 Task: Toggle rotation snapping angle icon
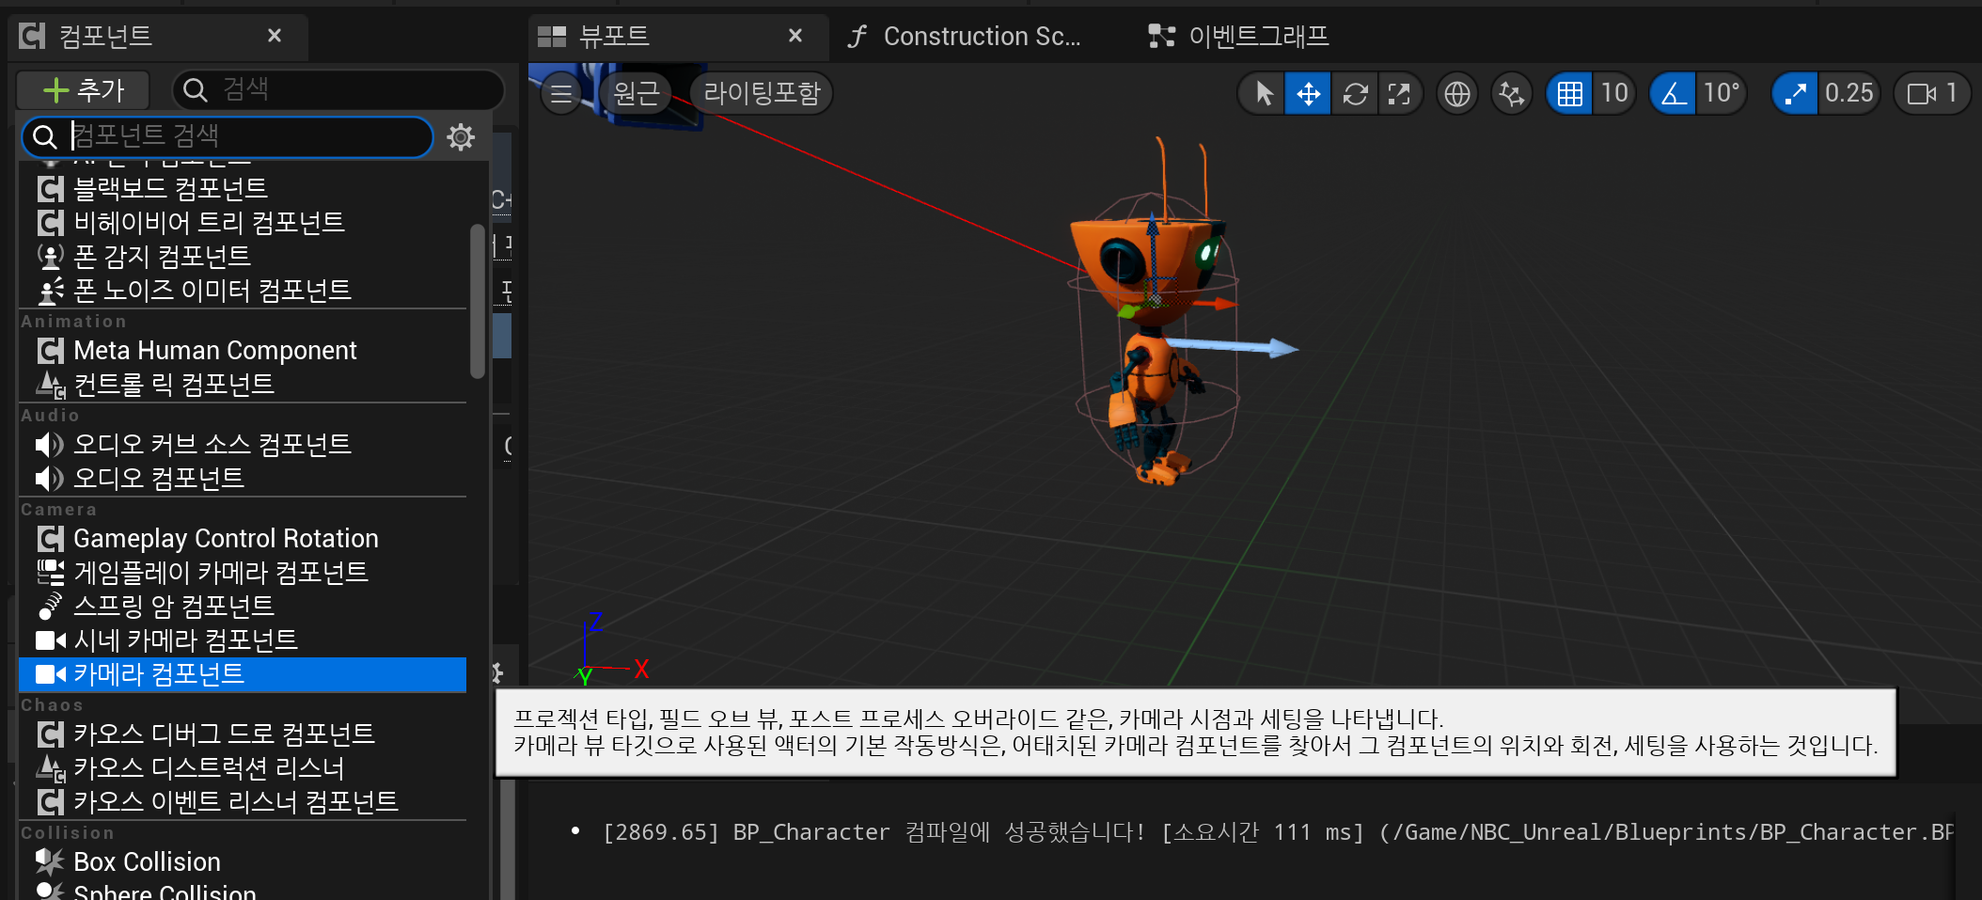[x=1674, y=93]
